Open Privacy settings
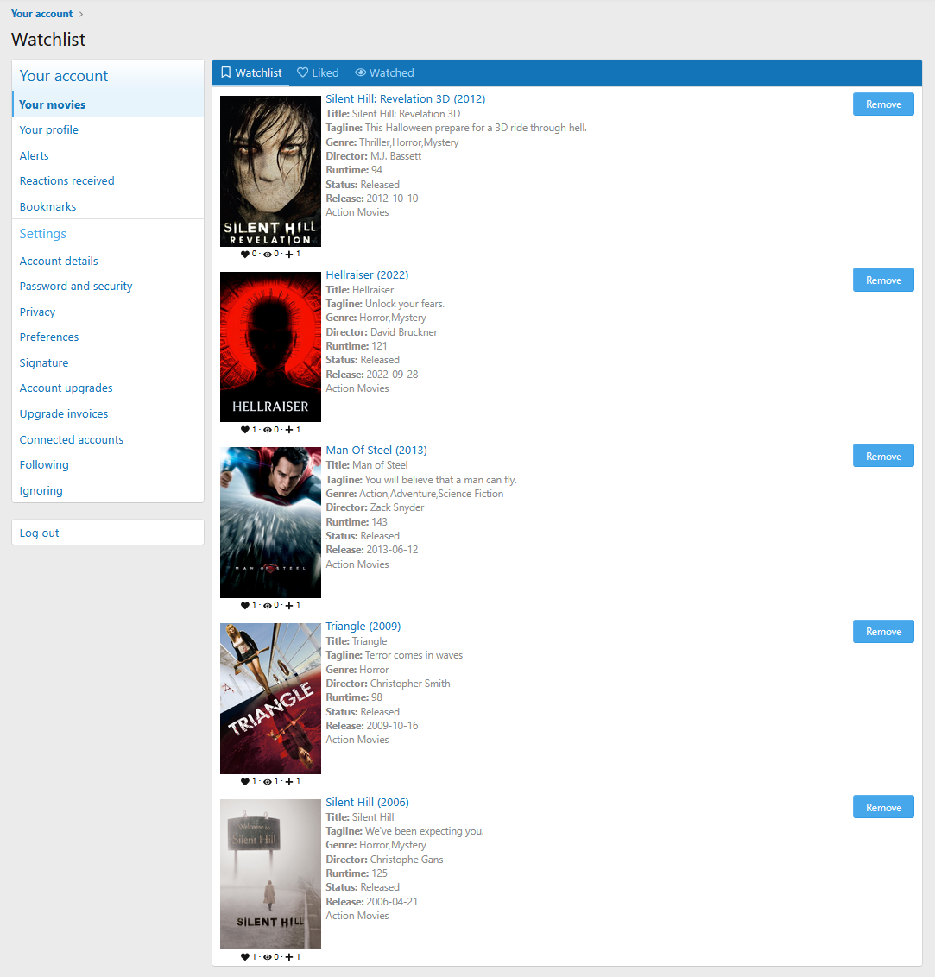 [108, 312]
